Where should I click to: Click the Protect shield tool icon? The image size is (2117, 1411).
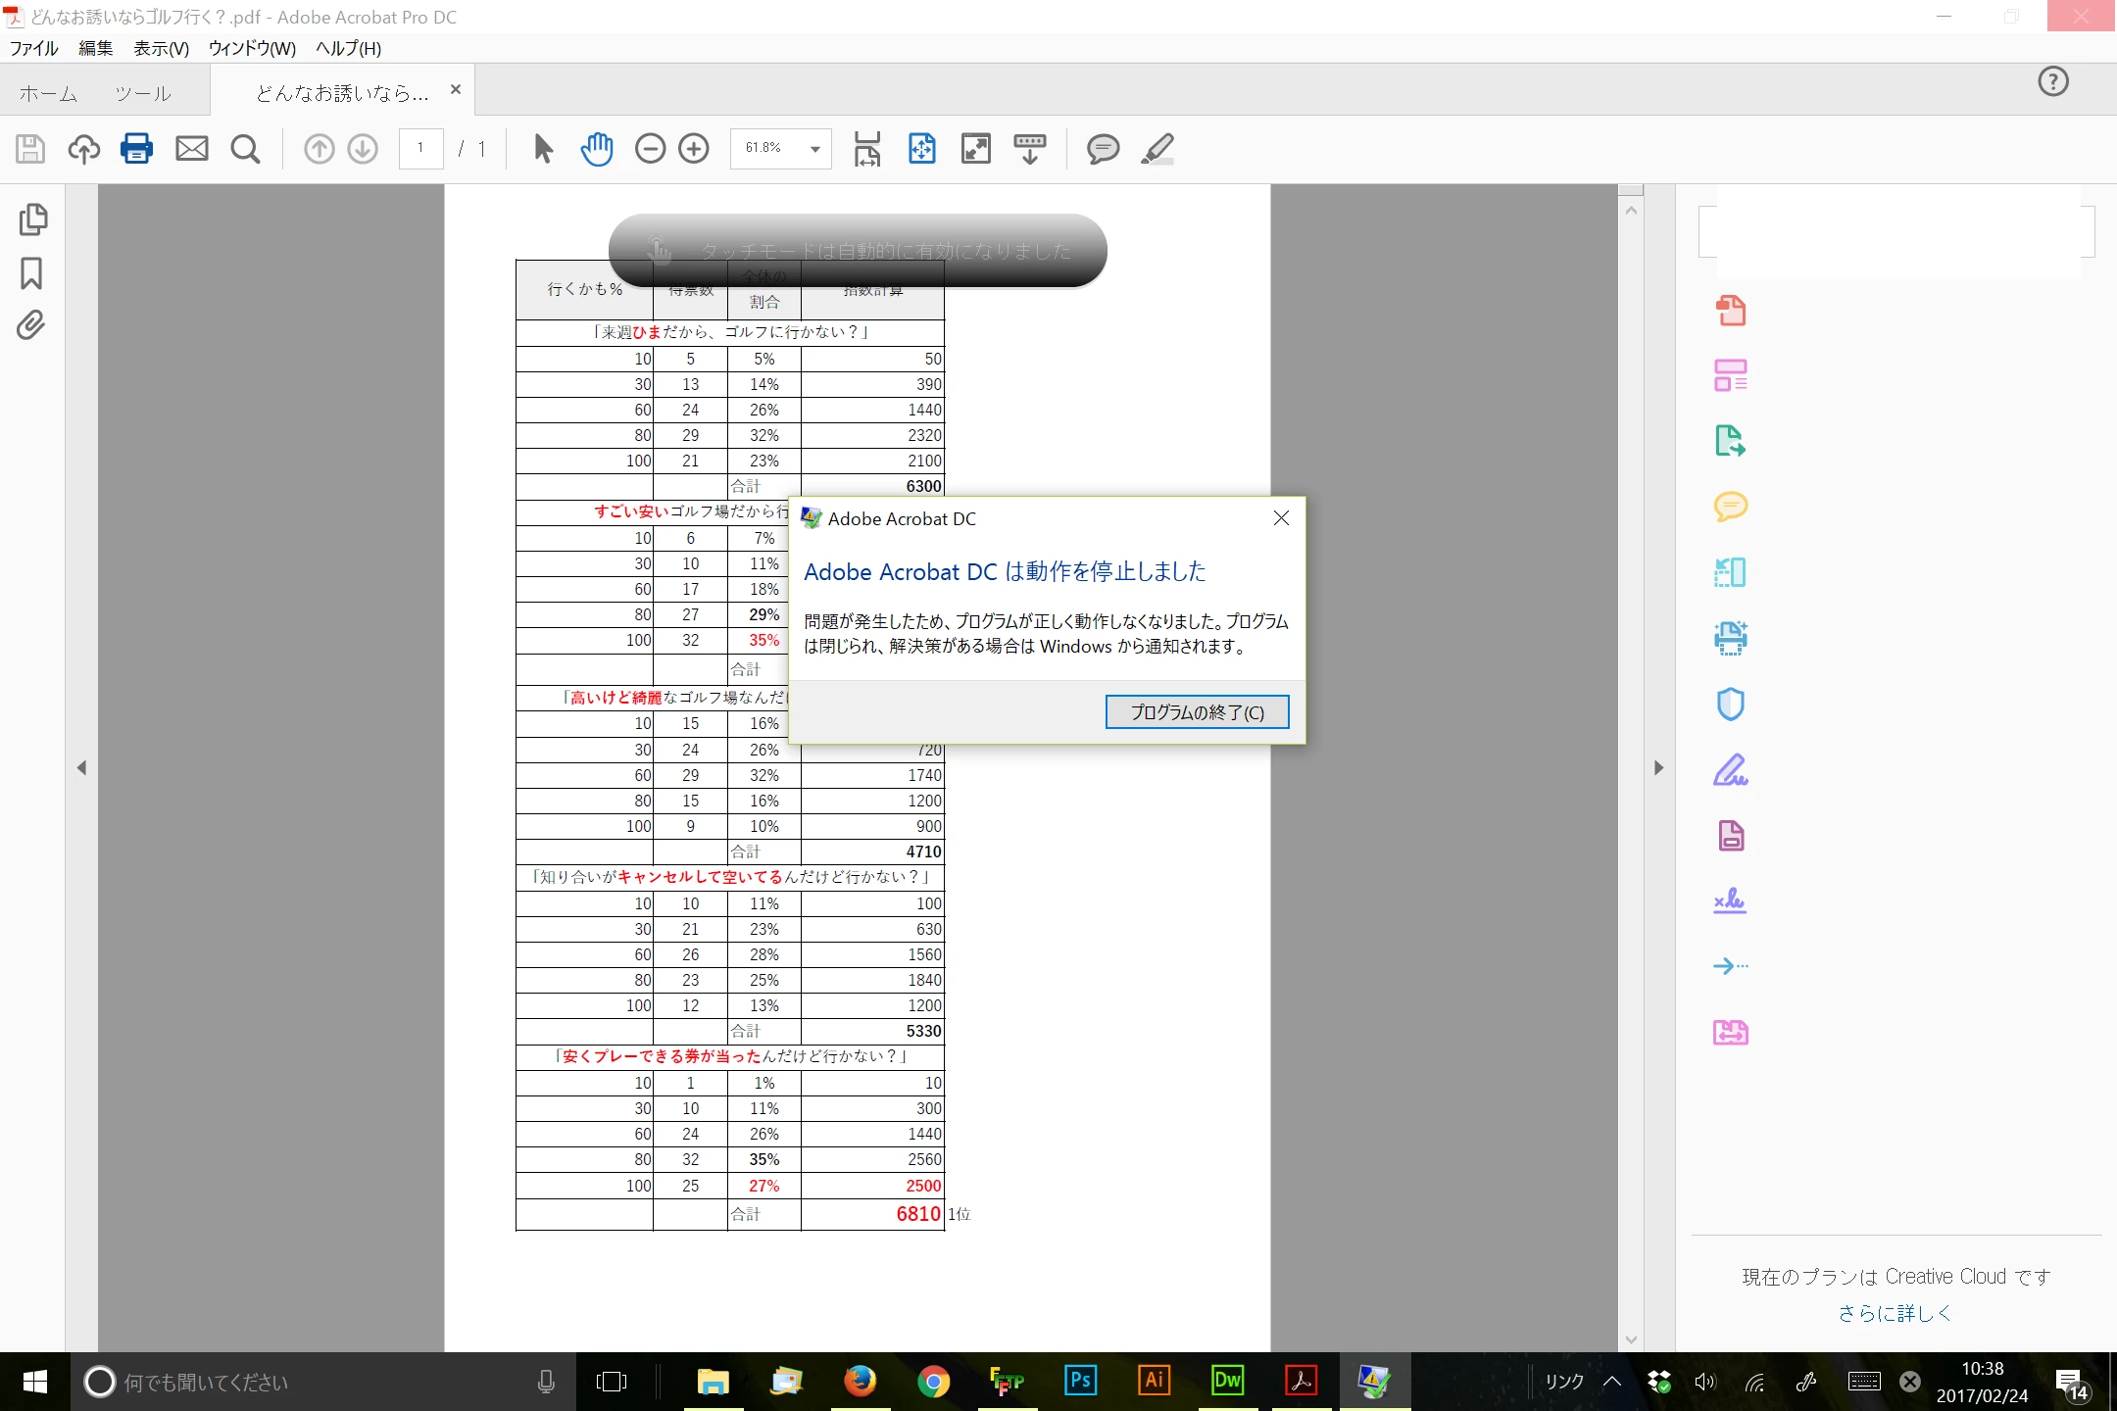pos(1731,704)
